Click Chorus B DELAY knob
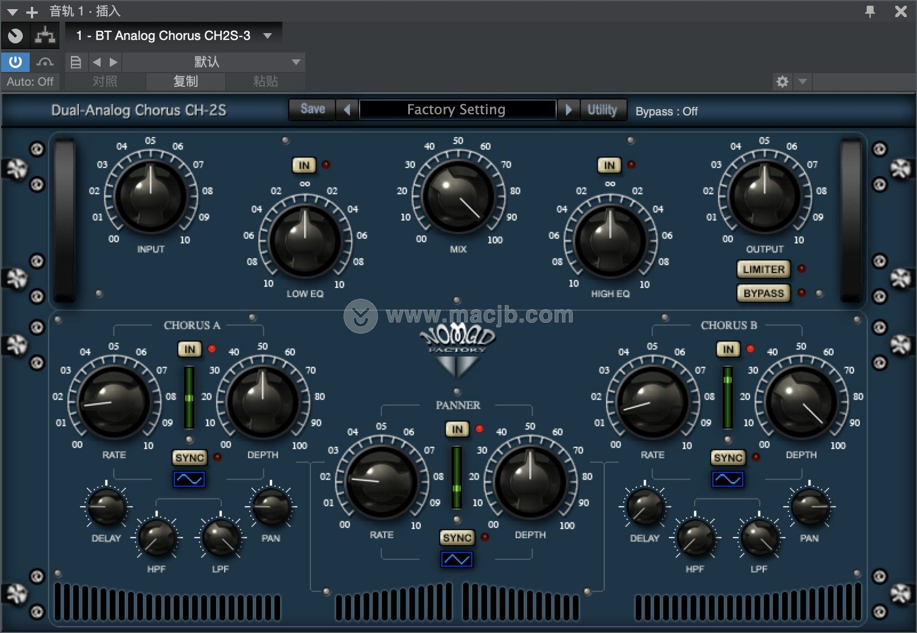The width and height of the screenshot is (917, 633). pos(645,507)
